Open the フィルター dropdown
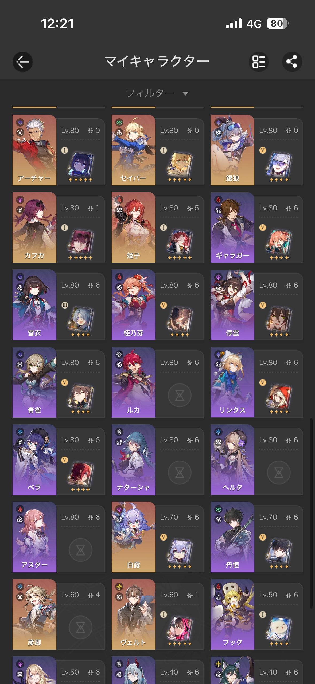 157,93
